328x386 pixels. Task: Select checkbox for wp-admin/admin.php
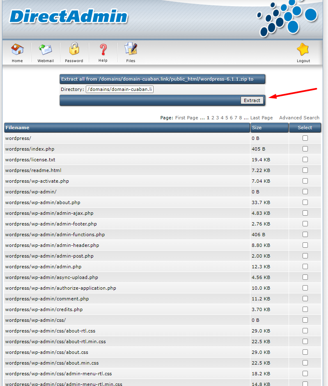(x=305, y=267)
